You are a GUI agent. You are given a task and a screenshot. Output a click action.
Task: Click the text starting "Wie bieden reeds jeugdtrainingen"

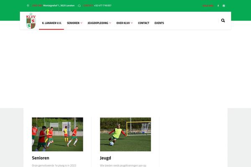pyautogui.click(x=123, y=165)
